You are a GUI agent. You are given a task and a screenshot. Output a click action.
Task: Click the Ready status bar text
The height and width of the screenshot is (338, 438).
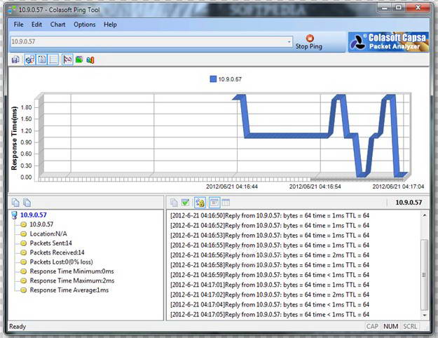point(18,327)
